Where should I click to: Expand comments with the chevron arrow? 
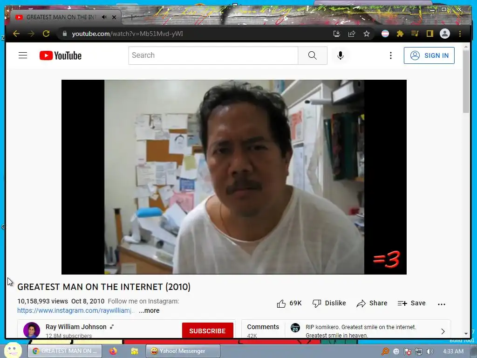point(443,331)
